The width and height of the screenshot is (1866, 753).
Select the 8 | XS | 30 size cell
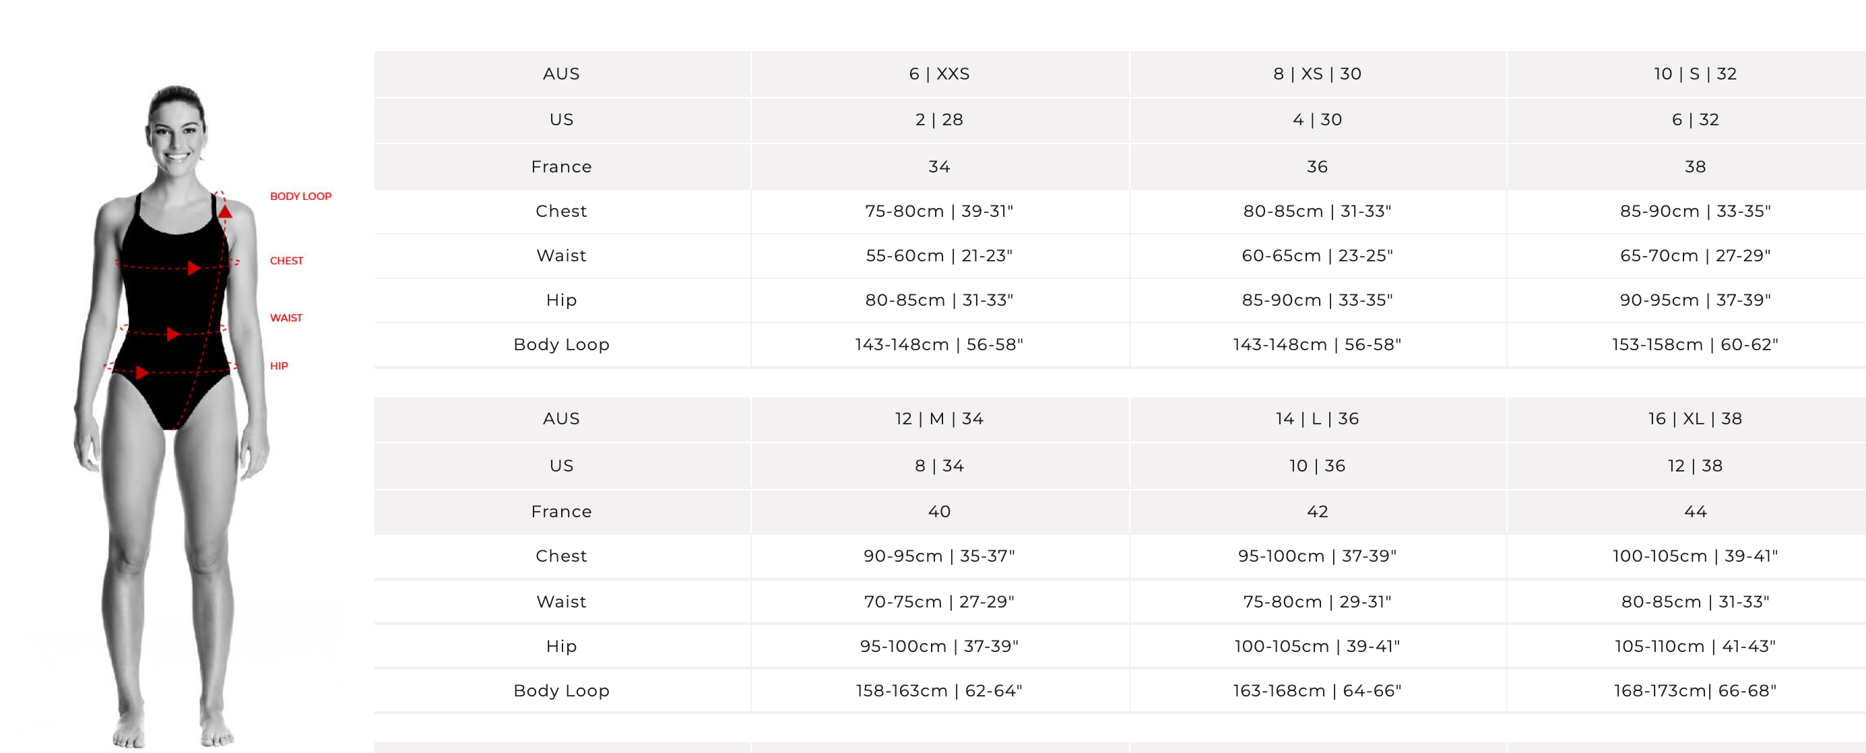[1317, 74]
